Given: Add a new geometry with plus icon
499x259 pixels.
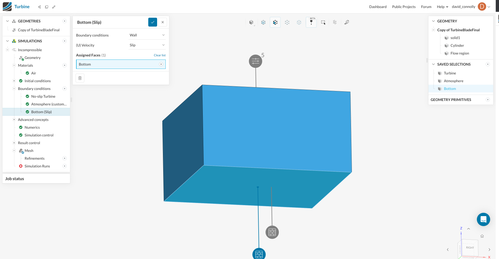Looking at the screenshot, I should point(64,21).
